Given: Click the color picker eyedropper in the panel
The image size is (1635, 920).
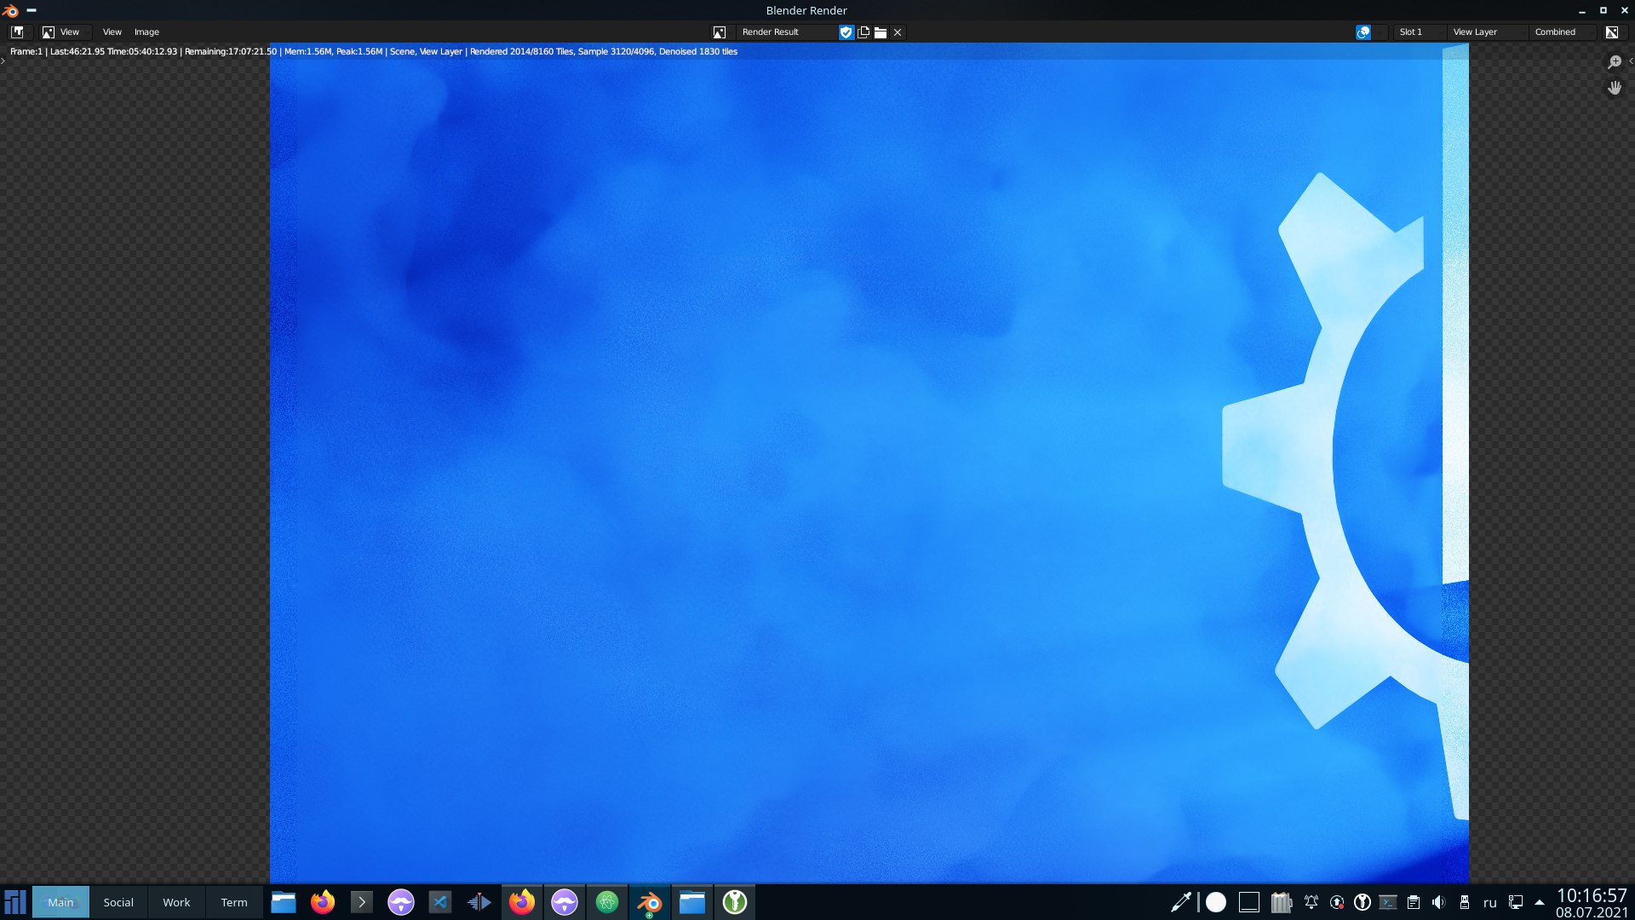Looking at the screenshot, I should tap(1181, 902).
